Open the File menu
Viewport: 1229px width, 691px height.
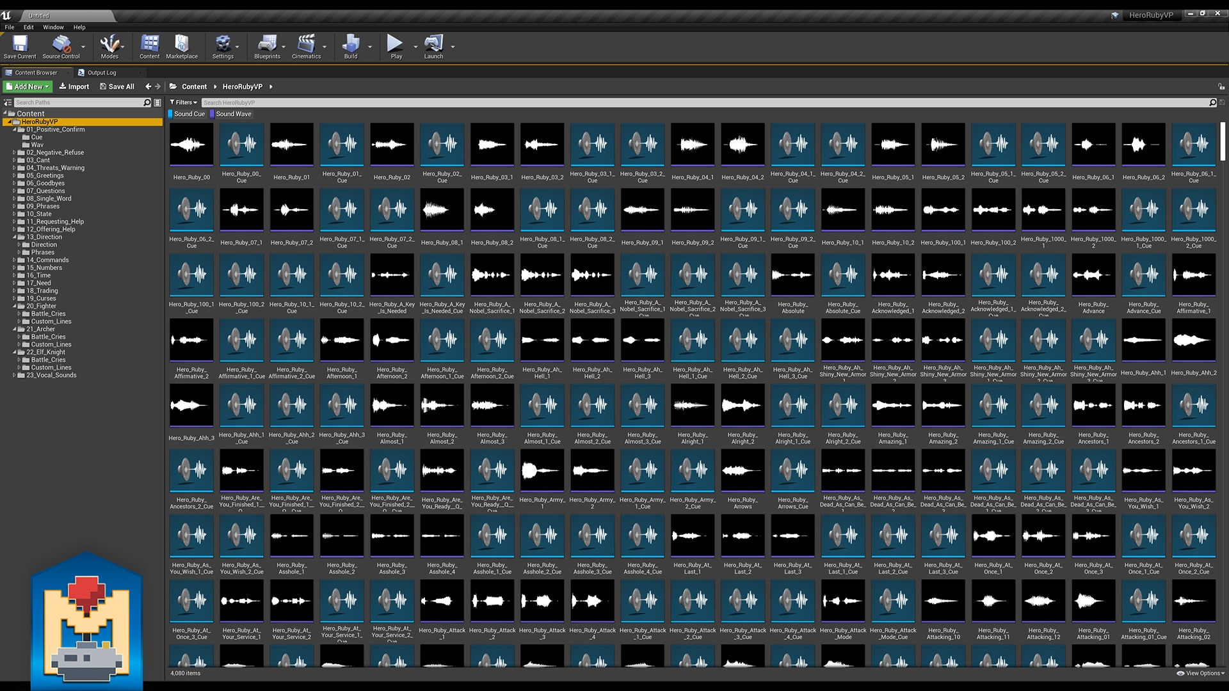click(9, 27)
